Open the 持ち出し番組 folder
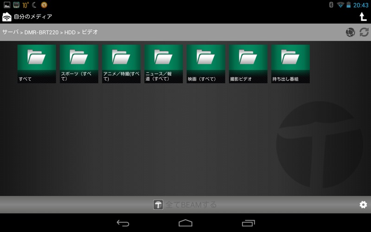This screenshot has height=232, width=371. click(x=290, y=64)
